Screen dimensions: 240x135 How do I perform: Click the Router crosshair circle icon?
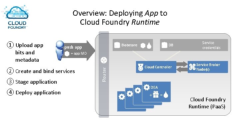[x=104, y=60]
